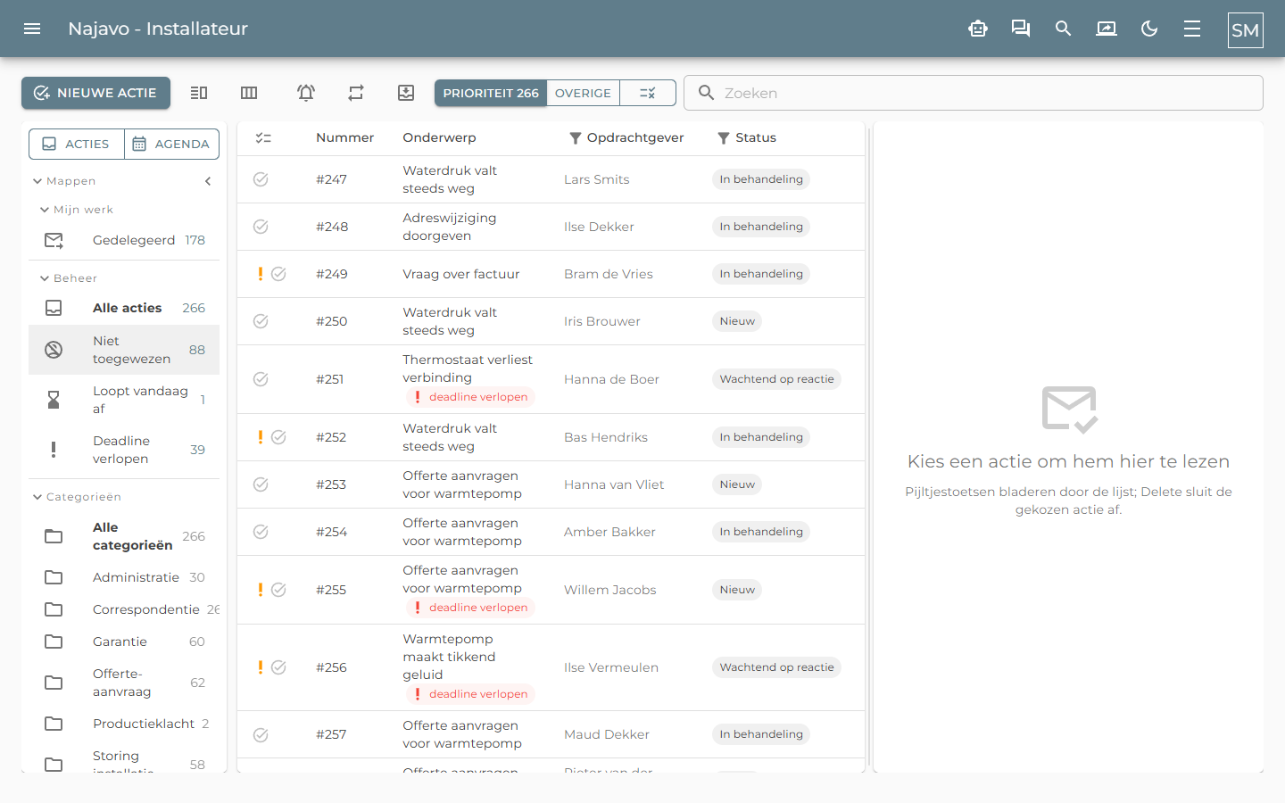Open the Administratie category
The width and height of the screenshot is (1285, 803).
click(x=124, y=577)
